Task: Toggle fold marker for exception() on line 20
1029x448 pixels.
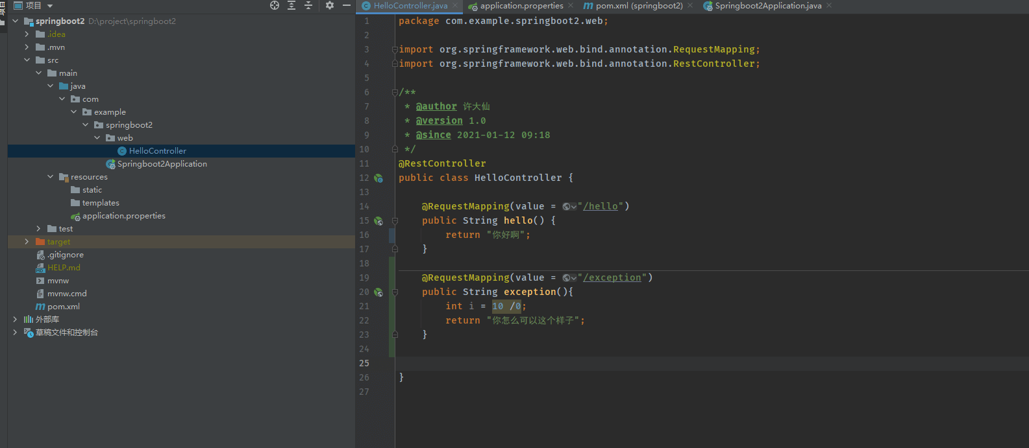Action: 395,292
